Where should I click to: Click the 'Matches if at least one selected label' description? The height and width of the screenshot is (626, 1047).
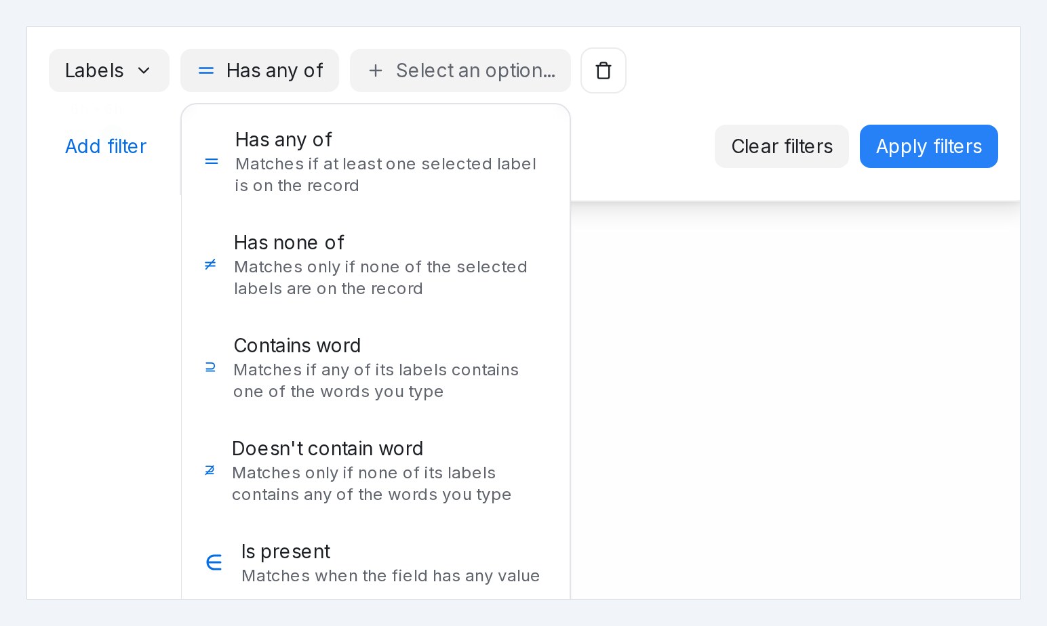click(x=386, y=164)
